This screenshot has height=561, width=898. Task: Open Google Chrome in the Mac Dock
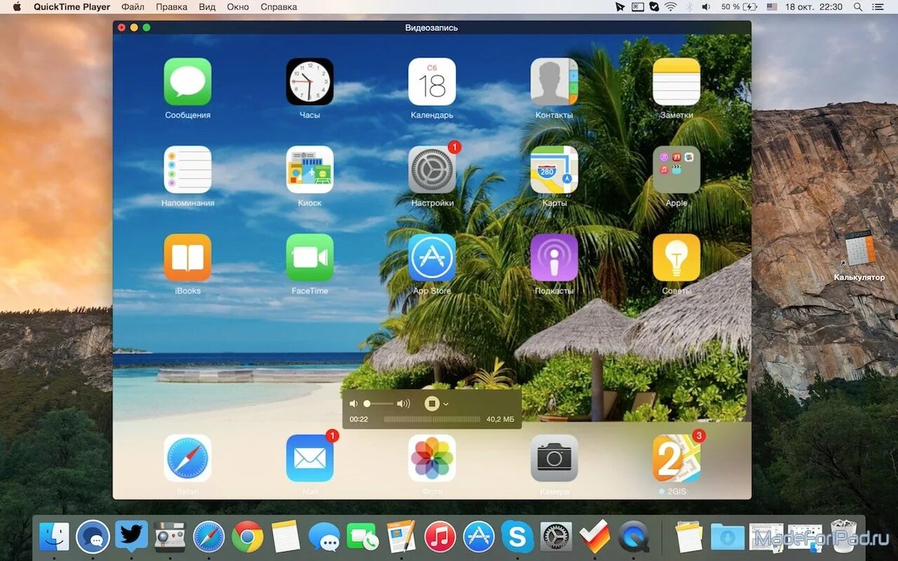pyautogui.click(x=247, y=537)
